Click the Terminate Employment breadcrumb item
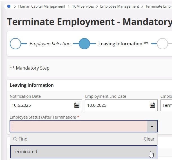Screen dimensions: 172x160 pos(158,6)
